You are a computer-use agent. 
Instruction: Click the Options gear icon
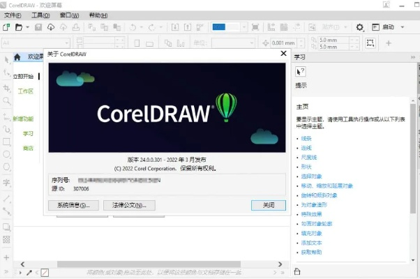click(x=360, y=27)
